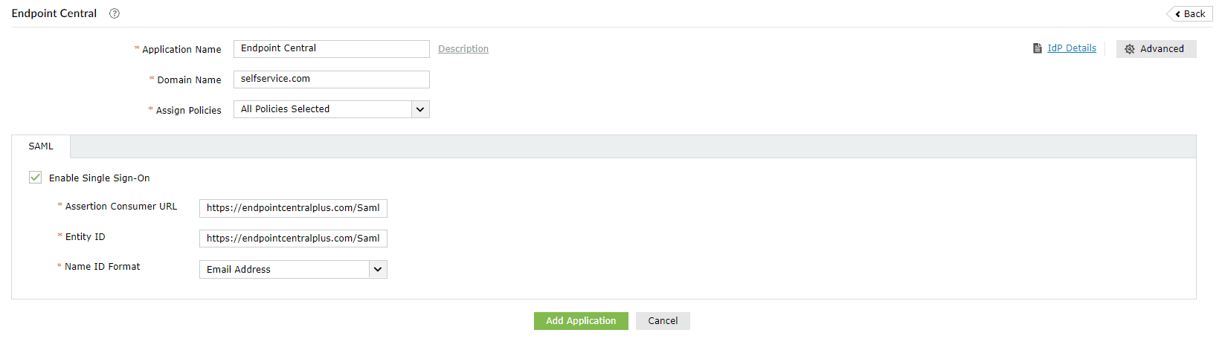Click the Description link
Image resolution: width=1222 pixels, height=353 pixels.
pos(463,49)
